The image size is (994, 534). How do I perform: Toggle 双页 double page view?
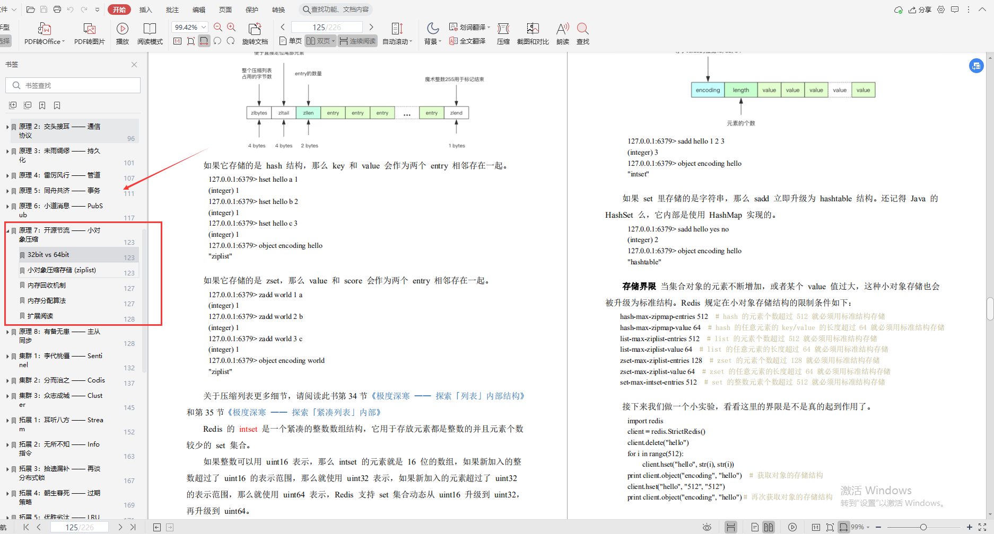[320, 41]
